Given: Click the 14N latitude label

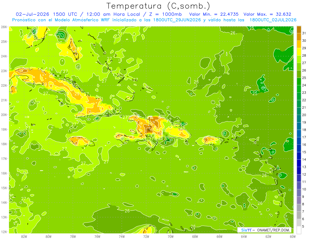Looking at the screenshot, I should 4,202.
